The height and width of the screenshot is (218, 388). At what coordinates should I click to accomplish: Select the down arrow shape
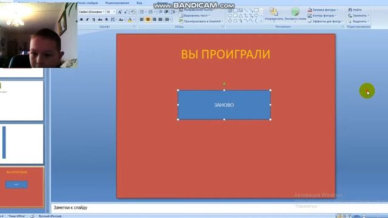230,21
